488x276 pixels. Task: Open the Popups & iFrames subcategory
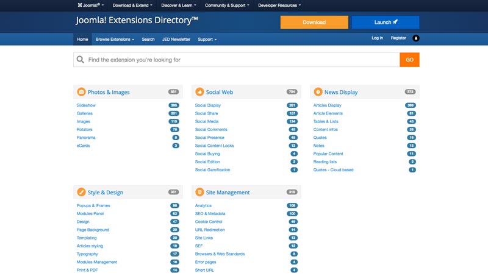pyautogui.click(x=93, y=206)
